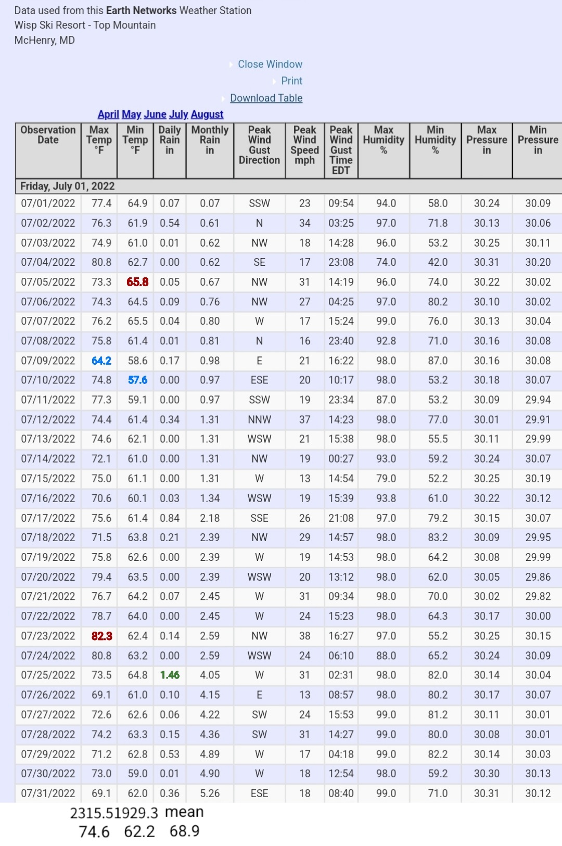Click the Wisp Ski Resort station name
This screenshot has height=846, width=562.
85,25
